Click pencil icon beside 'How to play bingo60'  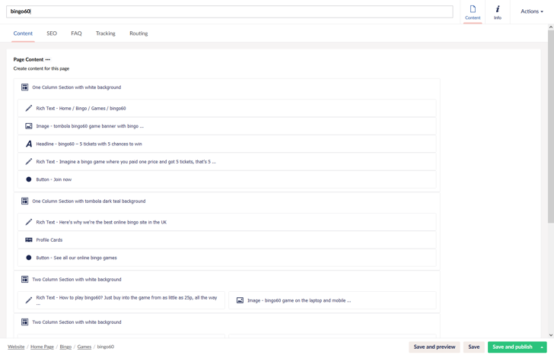(29, 300)
